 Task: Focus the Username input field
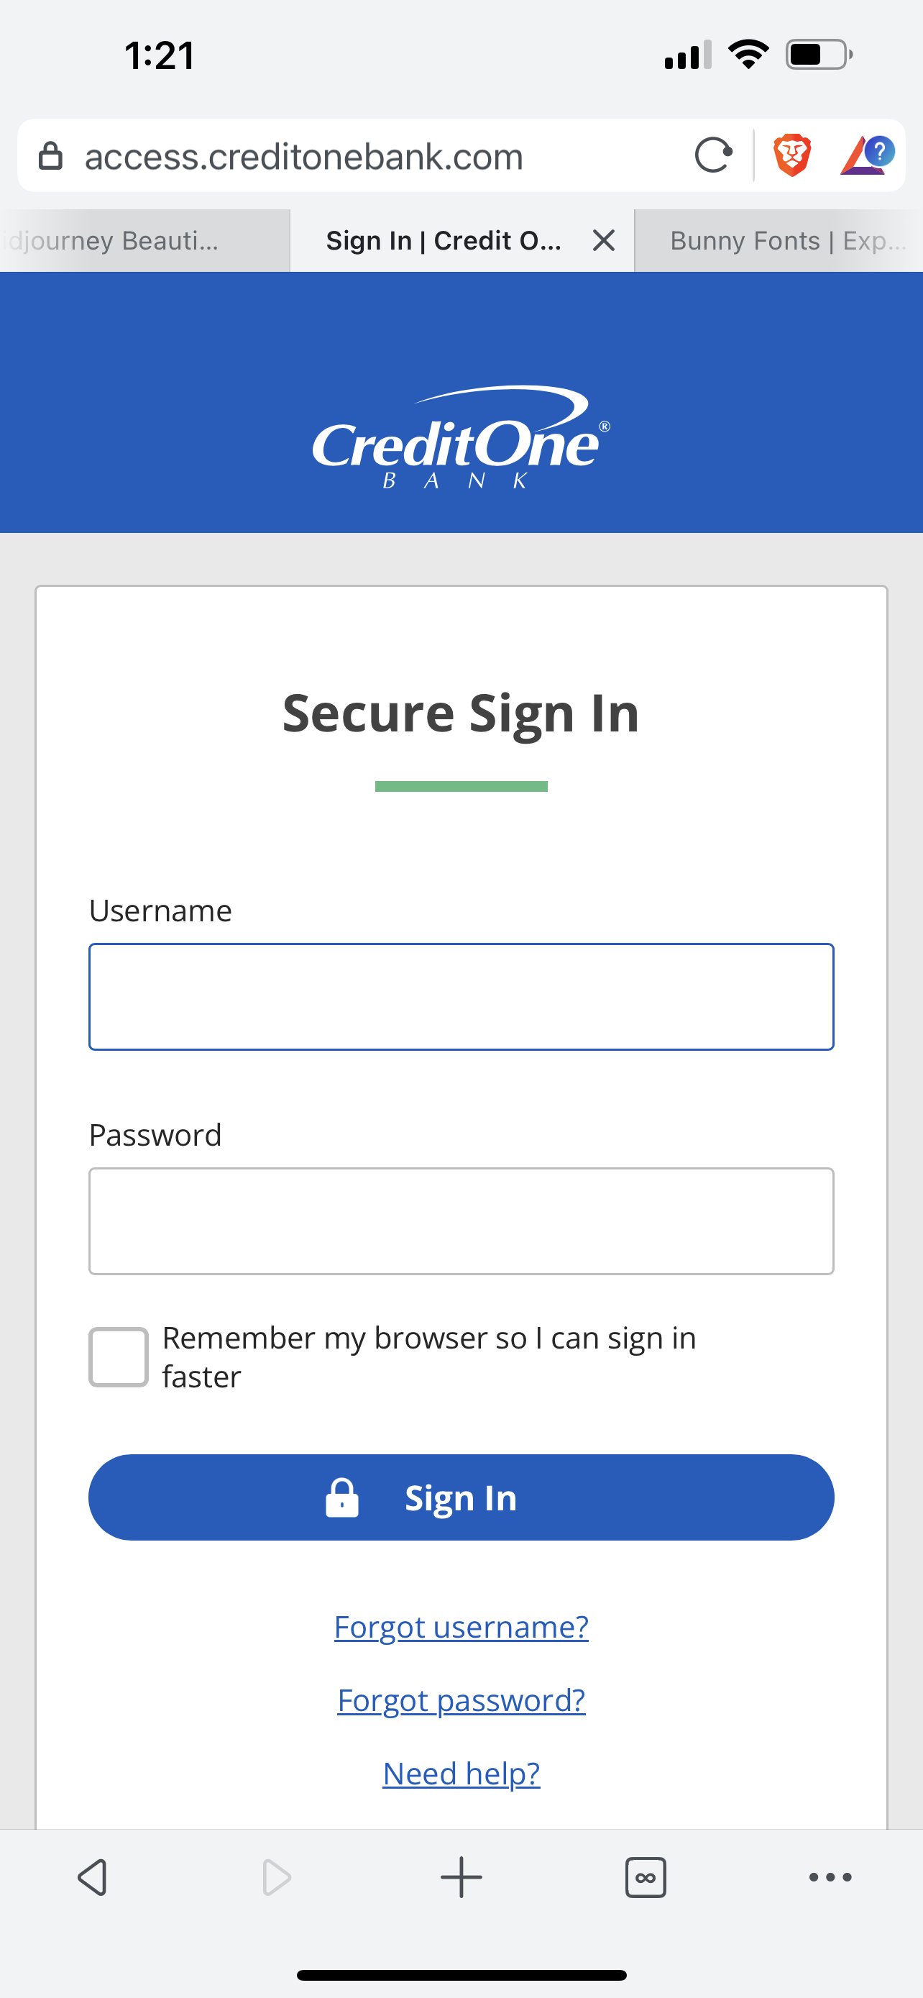point(461,997)
